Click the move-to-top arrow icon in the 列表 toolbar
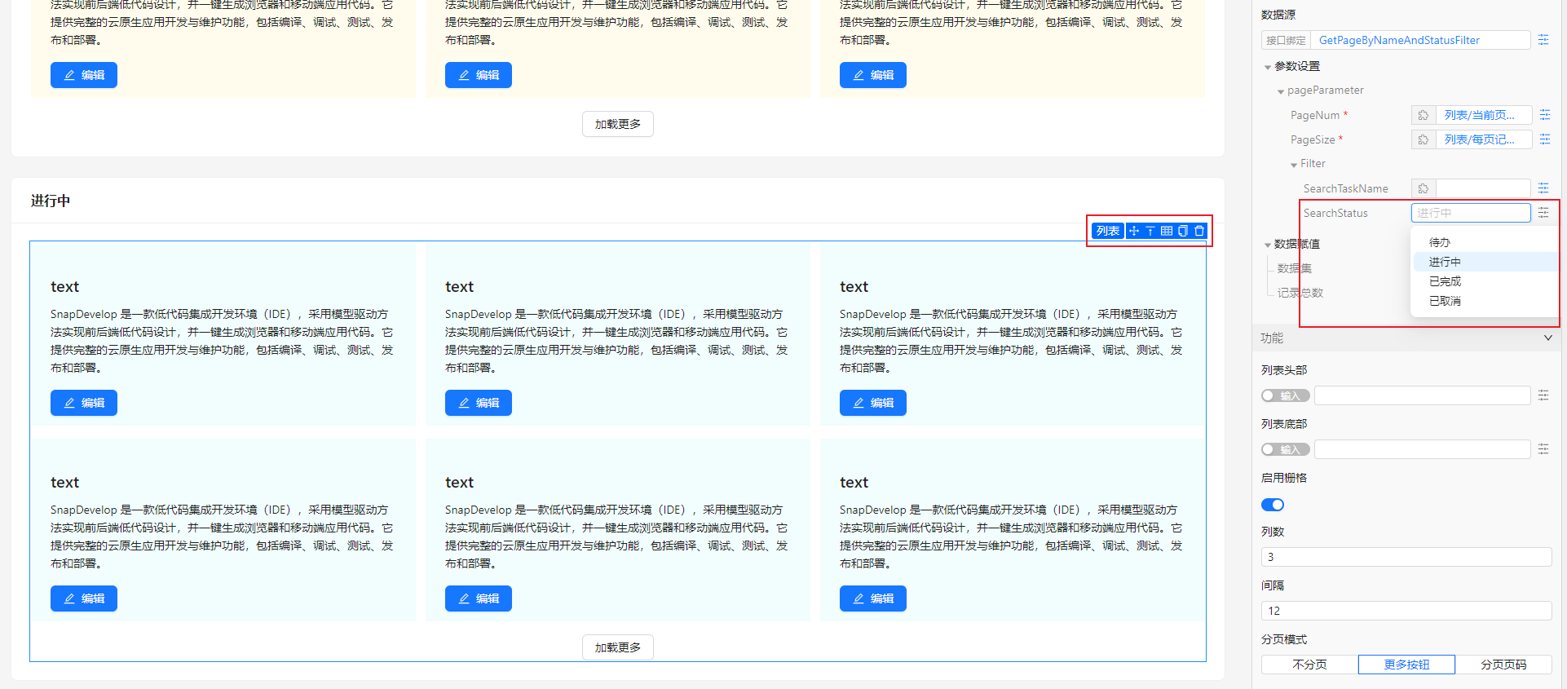The height and width of the screenshot is (689, 1567). (1150, 231)
